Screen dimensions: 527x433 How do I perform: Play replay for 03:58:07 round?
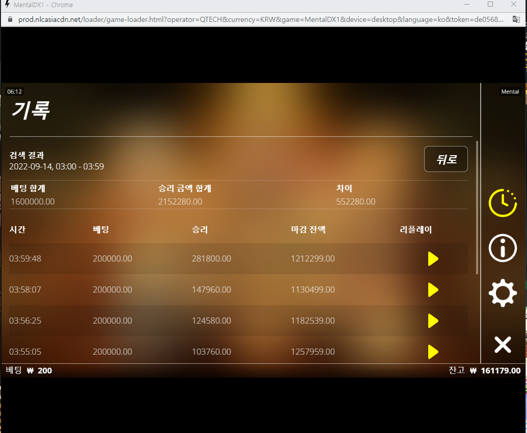click(x=433, y=290)
